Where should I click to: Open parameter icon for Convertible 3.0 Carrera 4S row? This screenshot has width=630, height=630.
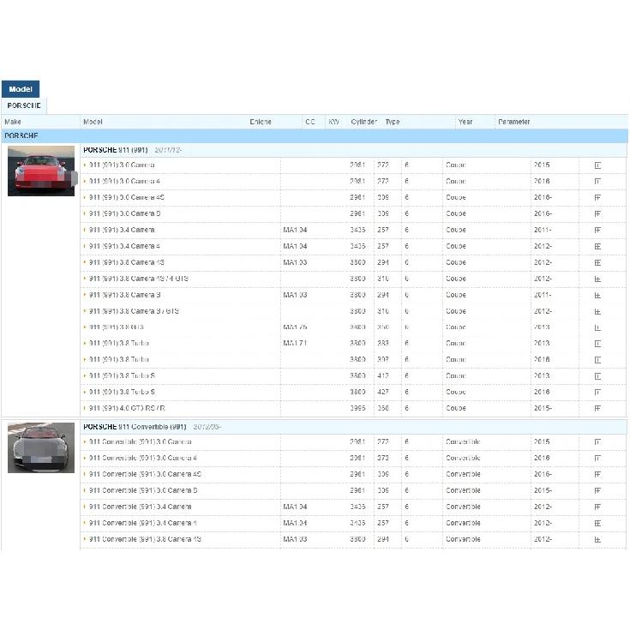pos(597,475)
